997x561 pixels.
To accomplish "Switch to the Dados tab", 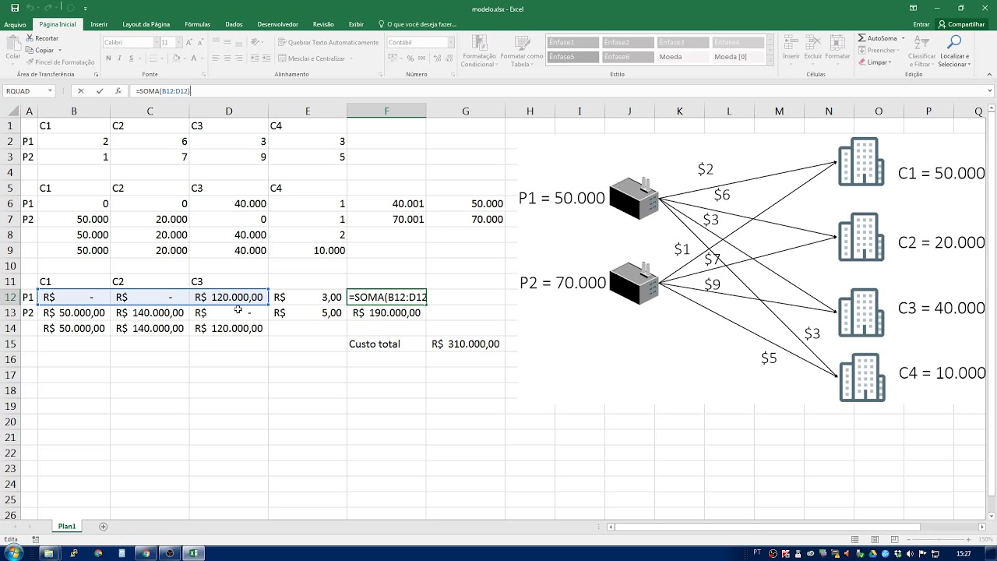I will click(x=234, y=24).
